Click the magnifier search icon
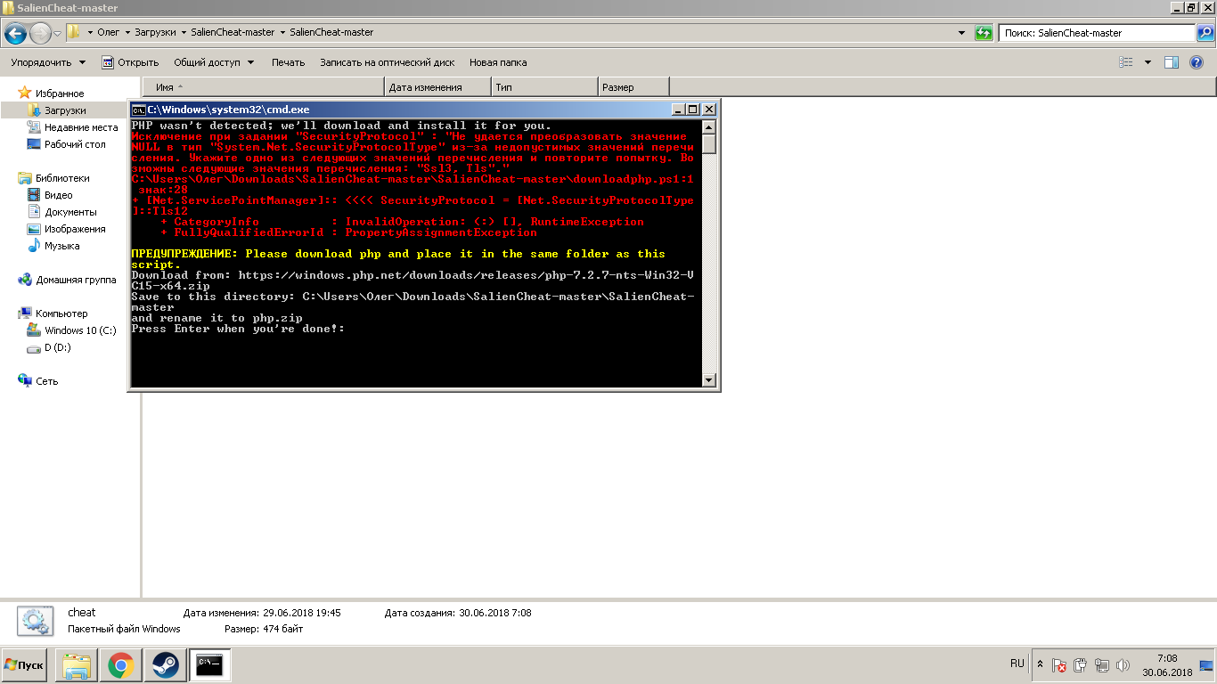1217x684 pixels. point(1205,33)
